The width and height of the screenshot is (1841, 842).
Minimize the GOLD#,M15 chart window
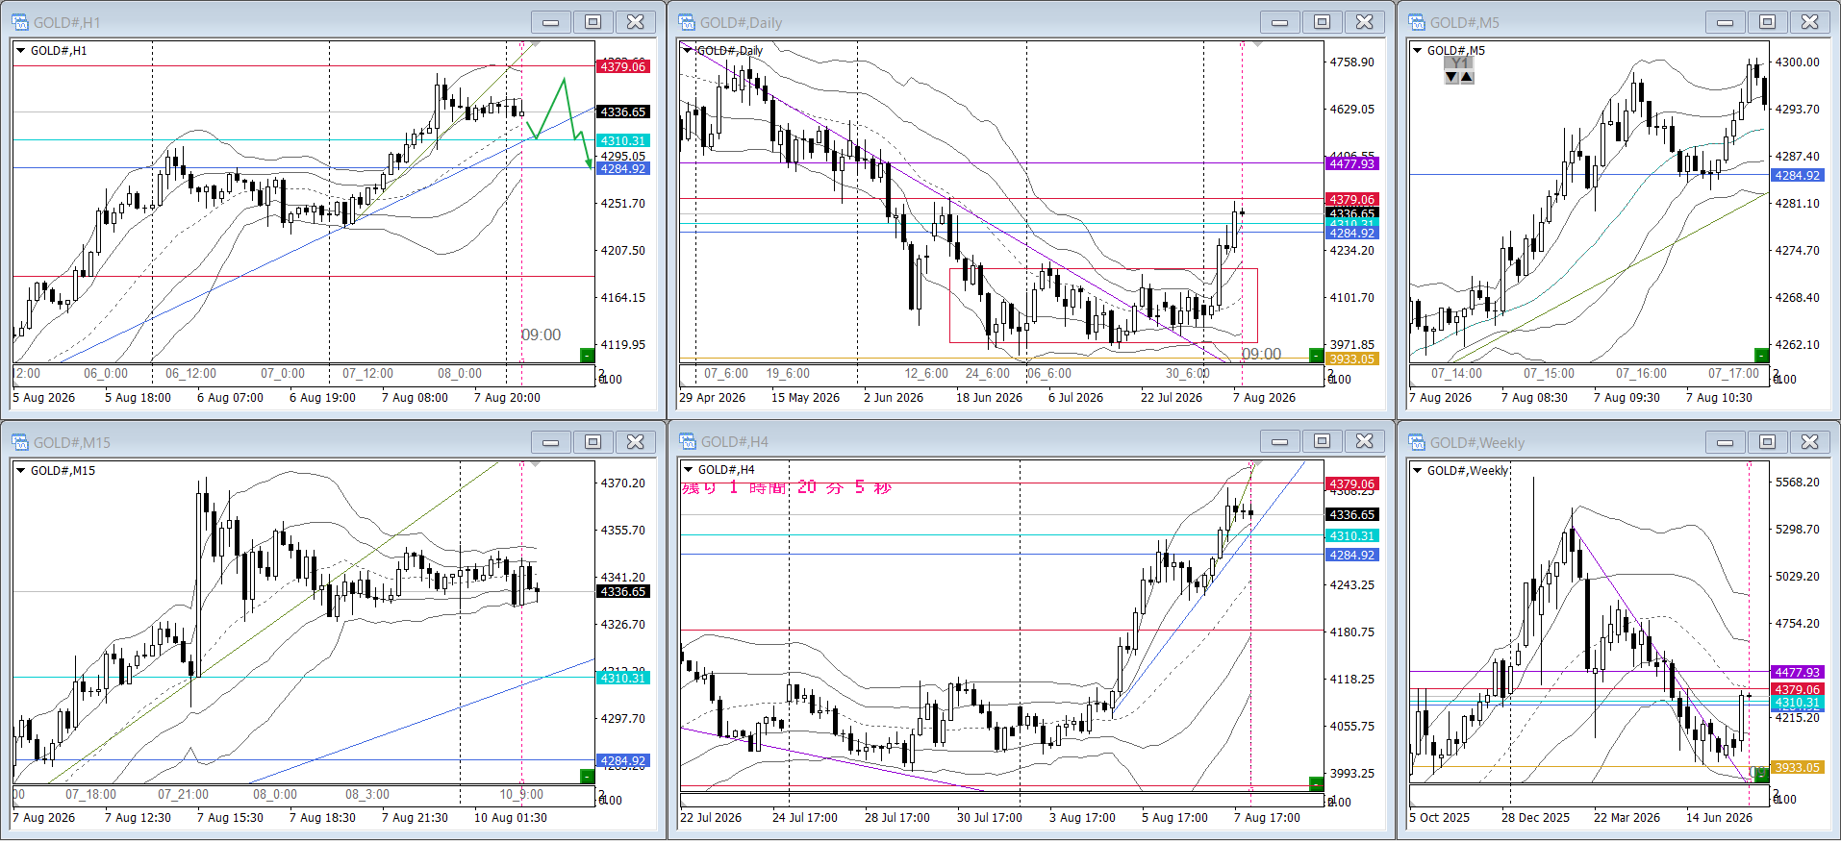551,442
